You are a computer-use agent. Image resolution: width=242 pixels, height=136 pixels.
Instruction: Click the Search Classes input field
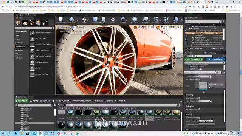34,28
